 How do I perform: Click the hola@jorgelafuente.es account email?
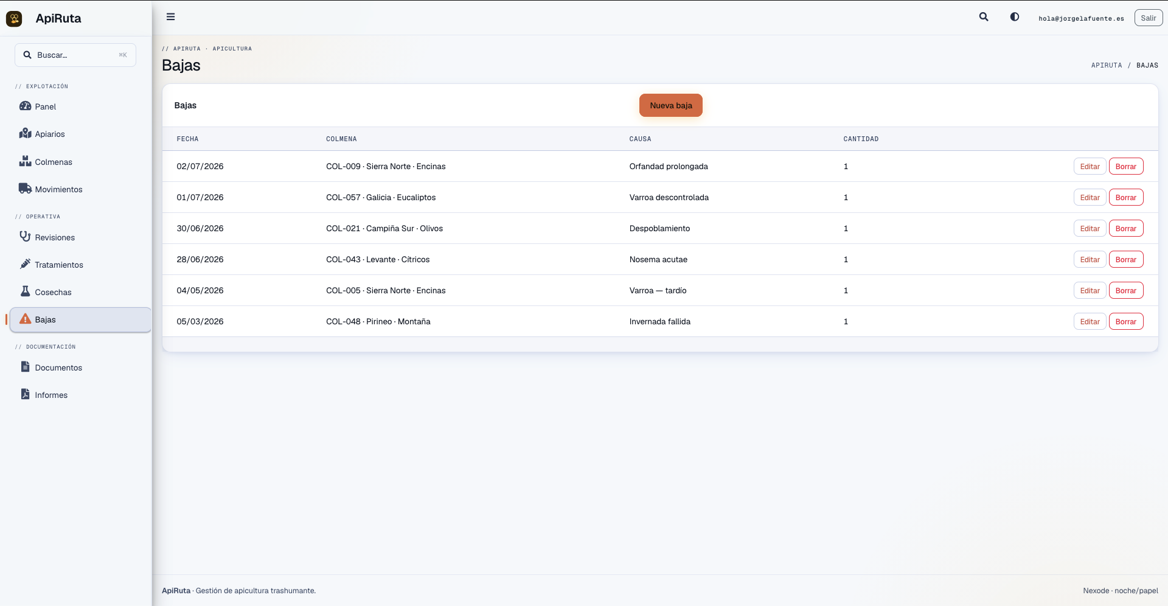pos(1081,18)
